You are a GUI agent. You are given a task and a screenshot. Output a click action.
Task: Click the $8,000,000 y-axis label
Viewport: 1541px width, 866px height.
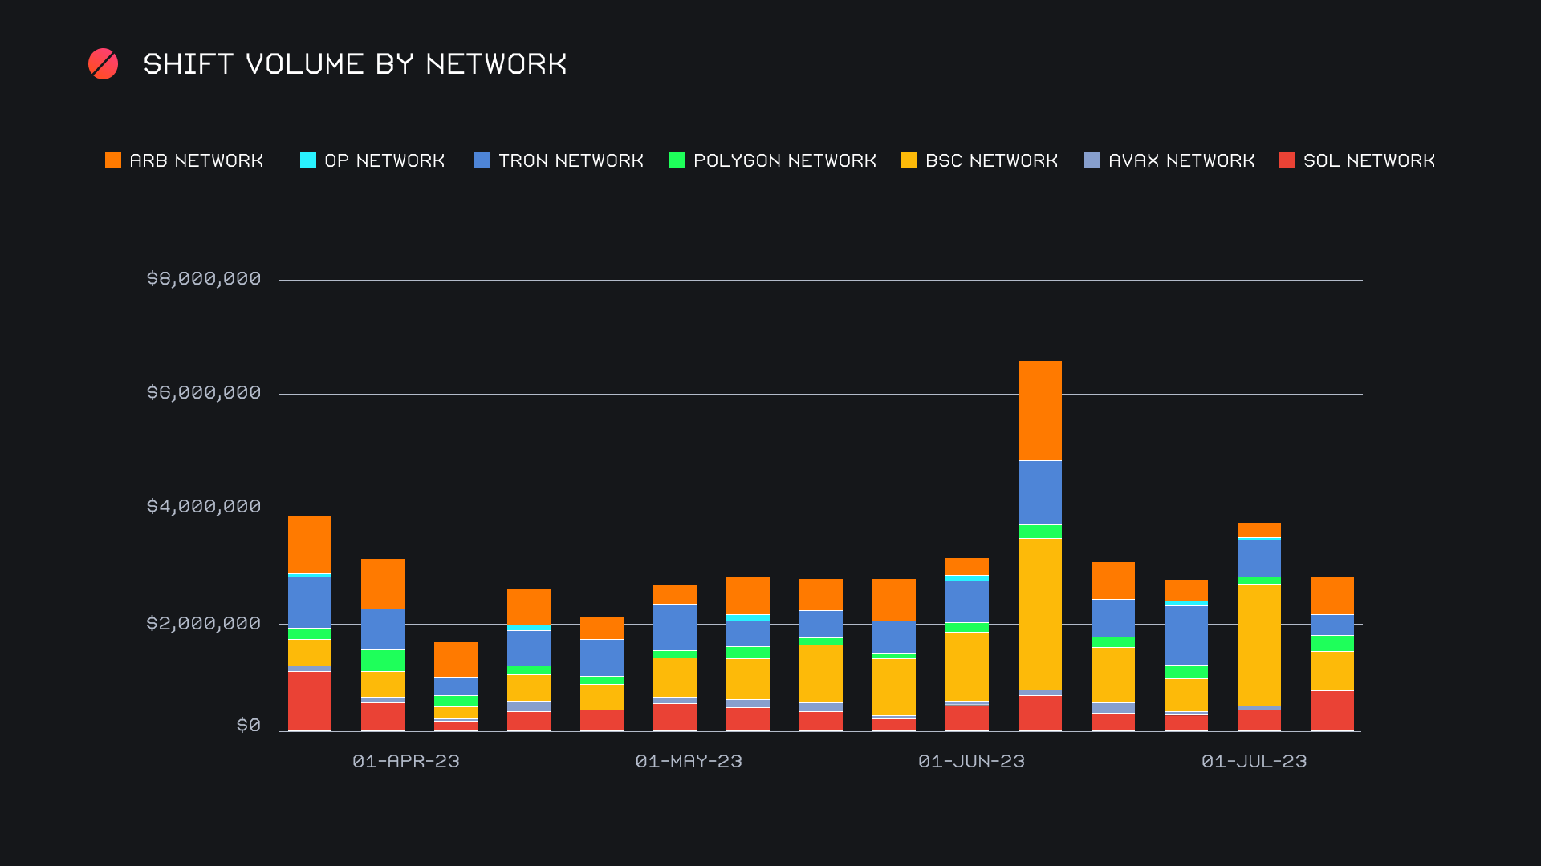coord(204,278)
